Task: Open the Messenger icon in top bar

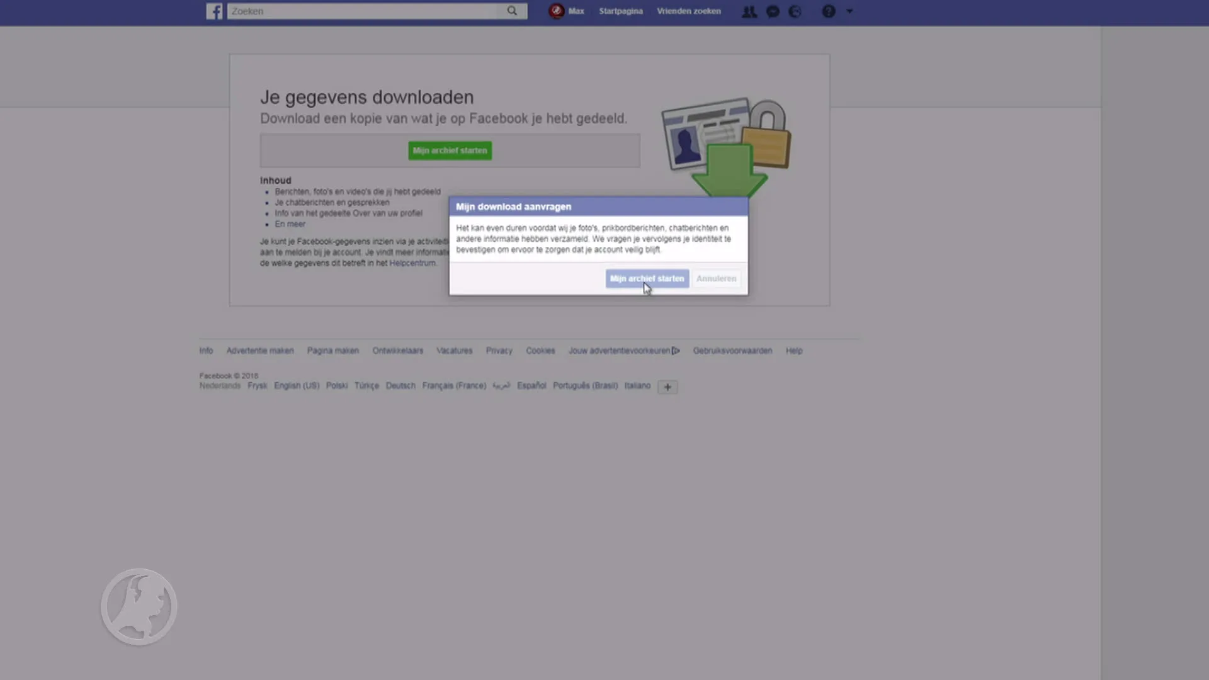Action: click(x=773, y=11)
